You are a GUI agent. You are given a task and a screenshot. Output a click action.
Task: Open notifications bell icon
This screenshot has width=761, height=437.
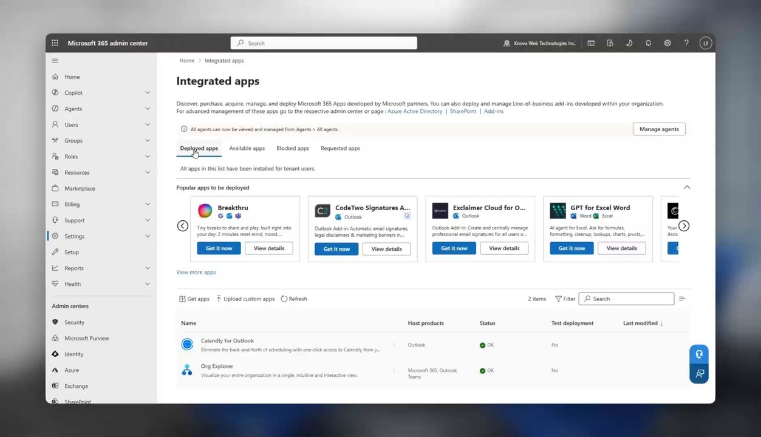point(648,43)
